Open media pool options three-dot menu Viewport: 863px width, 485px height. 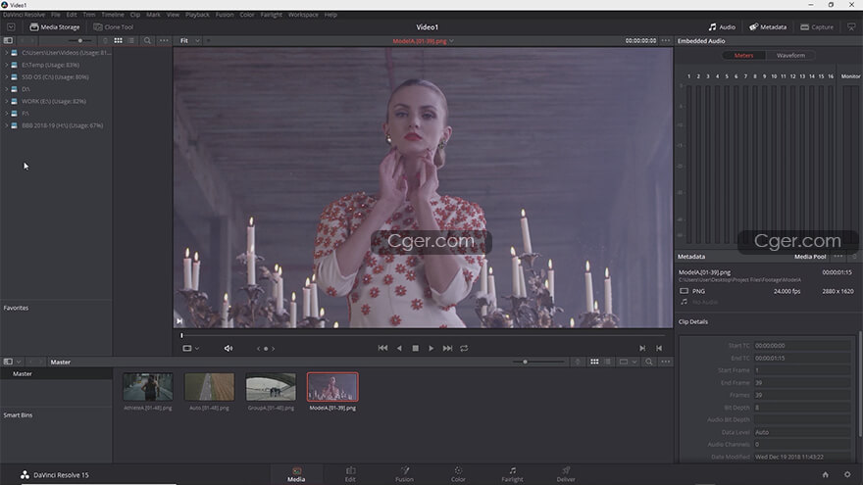666,362
